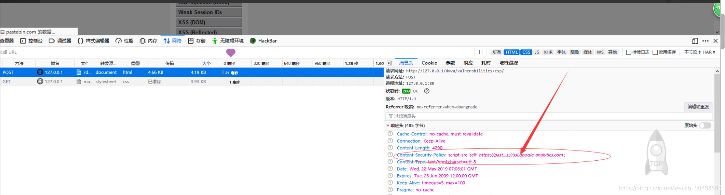Open the Weak Session IDs menu item
Screen dimensions: 725x195
pyautogui.click(x=209, y=12)
